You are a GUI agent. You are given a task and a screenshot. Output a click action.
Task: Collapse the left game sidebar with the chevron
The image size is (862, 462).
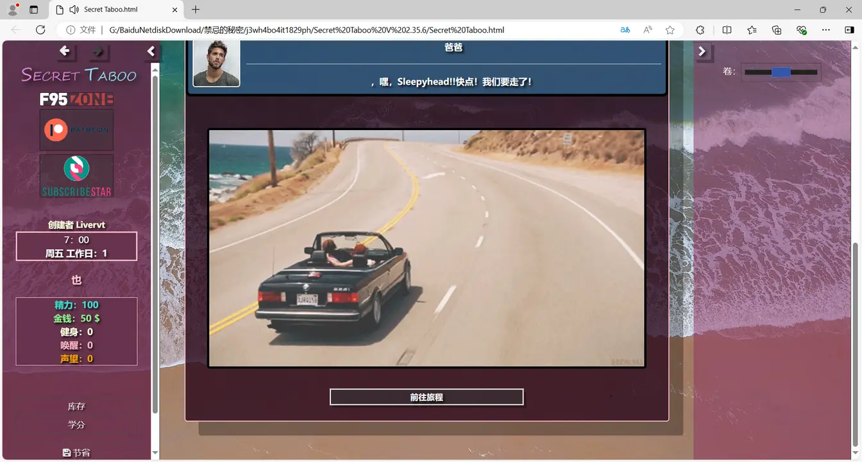[x=151, y=51]
